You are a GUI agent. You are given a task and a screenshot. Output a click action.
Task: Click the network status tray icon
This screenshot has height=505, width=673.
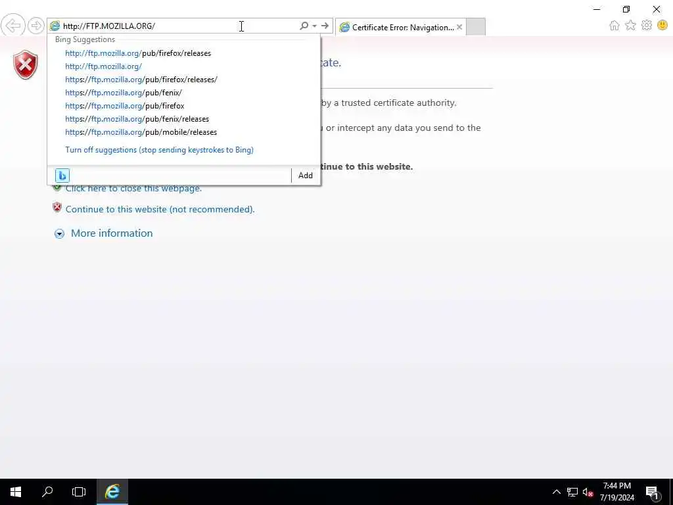(x=572, y=492)
